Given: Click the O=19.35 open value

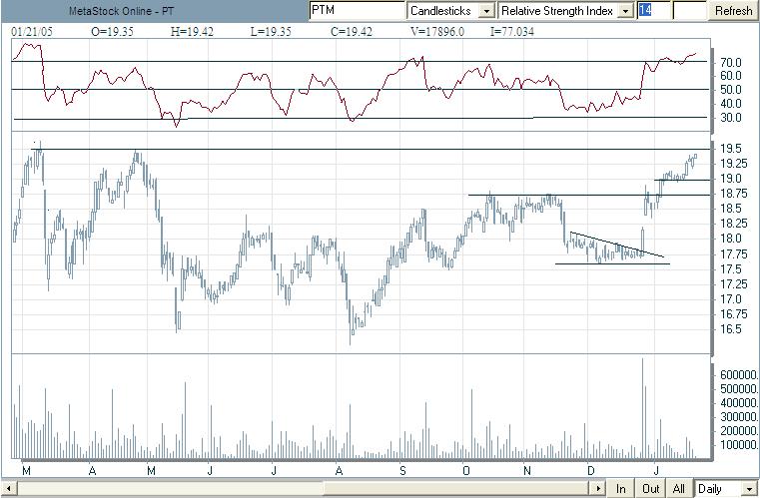Looking at the screenshot, I should [x=112, y=32].
